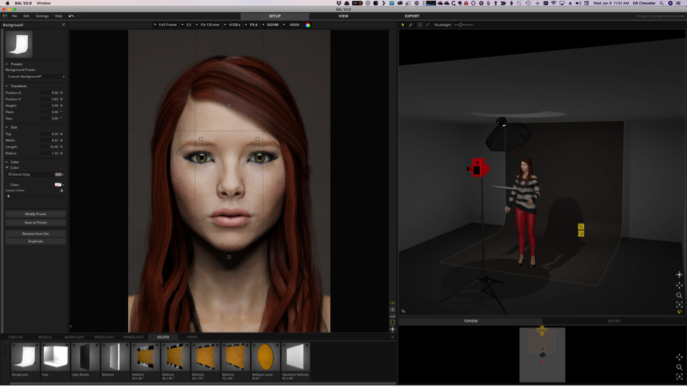
Task: Click the Save as Preset button
Action: [x=35, y=222]
